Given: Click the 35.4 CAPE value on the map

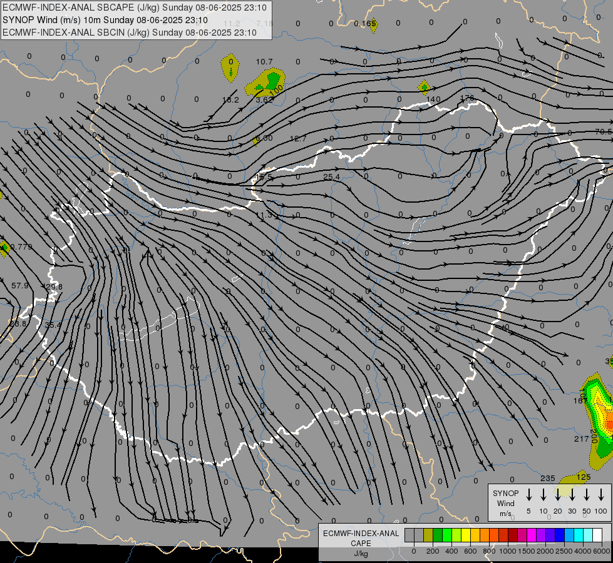Looking at the screenshot, I should coord(53,325).
